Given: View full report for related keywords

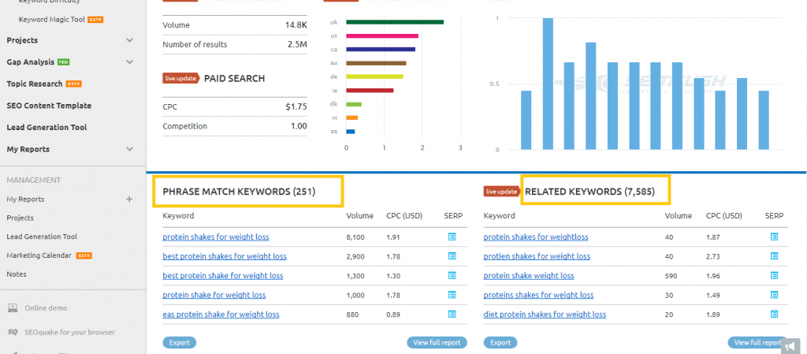Looking at the screenshot, I should point(757,343).
